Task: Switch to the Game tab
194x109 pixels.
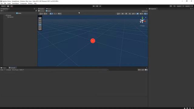Action: 49,9
